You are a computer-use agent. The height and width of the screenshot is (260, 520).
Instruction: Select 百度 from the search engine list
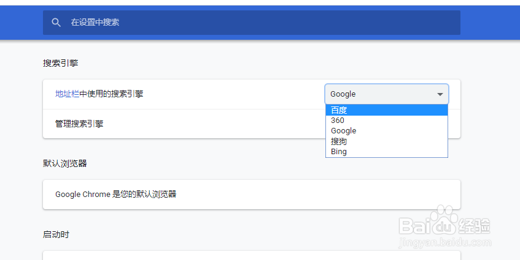point(387,110)
